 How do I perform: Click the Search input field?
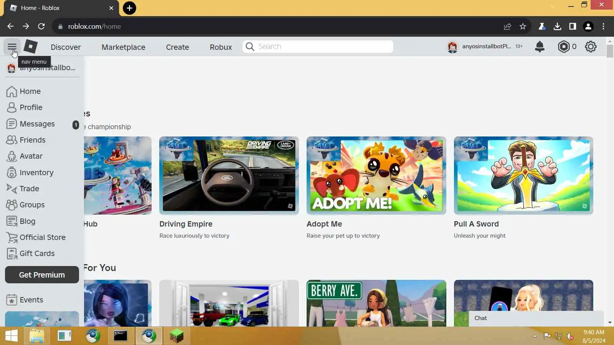coord(318,47)
